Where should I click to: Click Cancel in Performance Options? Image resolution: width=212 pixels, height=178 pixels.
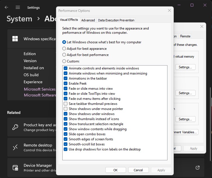coord(138,170)
